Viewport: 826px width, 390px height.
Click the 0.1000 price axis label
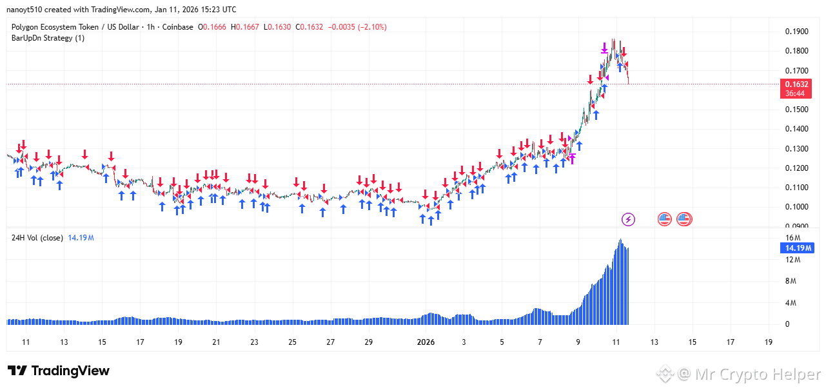point(796,207)
